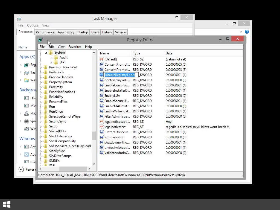
Task: Select the SelectiveRemoteWipe key
Action: [x=65, y=116]
